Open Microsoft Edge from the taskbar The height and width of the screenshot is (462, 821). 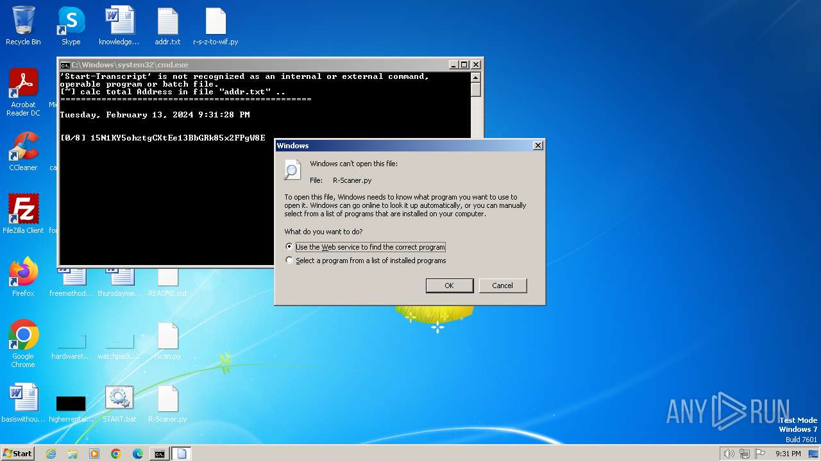pyautogui.click(x=138, y=454)
